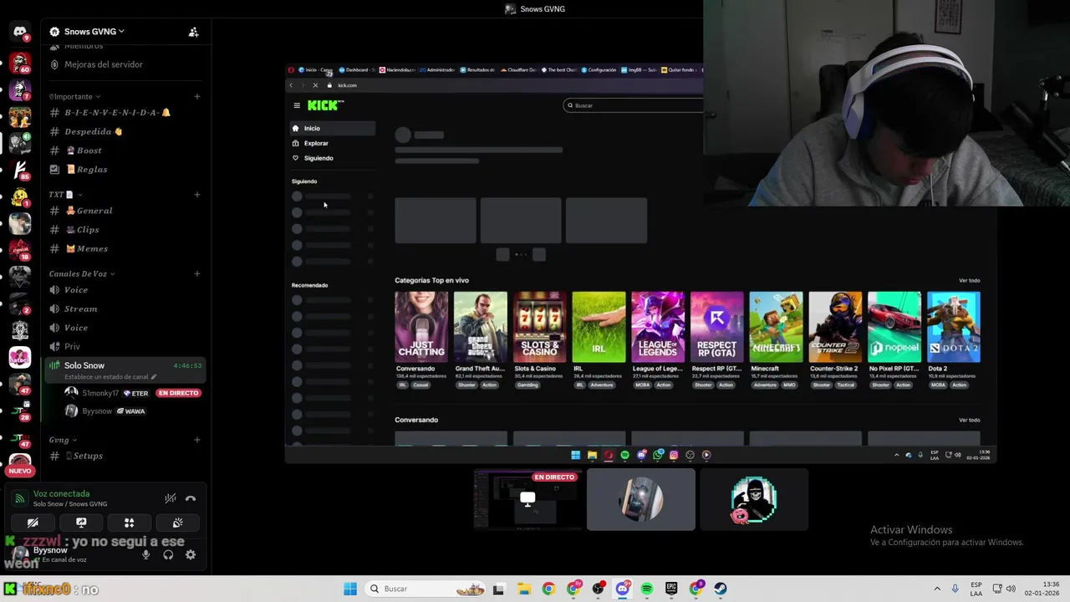Add a channel to Canales De Voz
This screenshot has height=602, width=1070.
[x=197, y=273]
